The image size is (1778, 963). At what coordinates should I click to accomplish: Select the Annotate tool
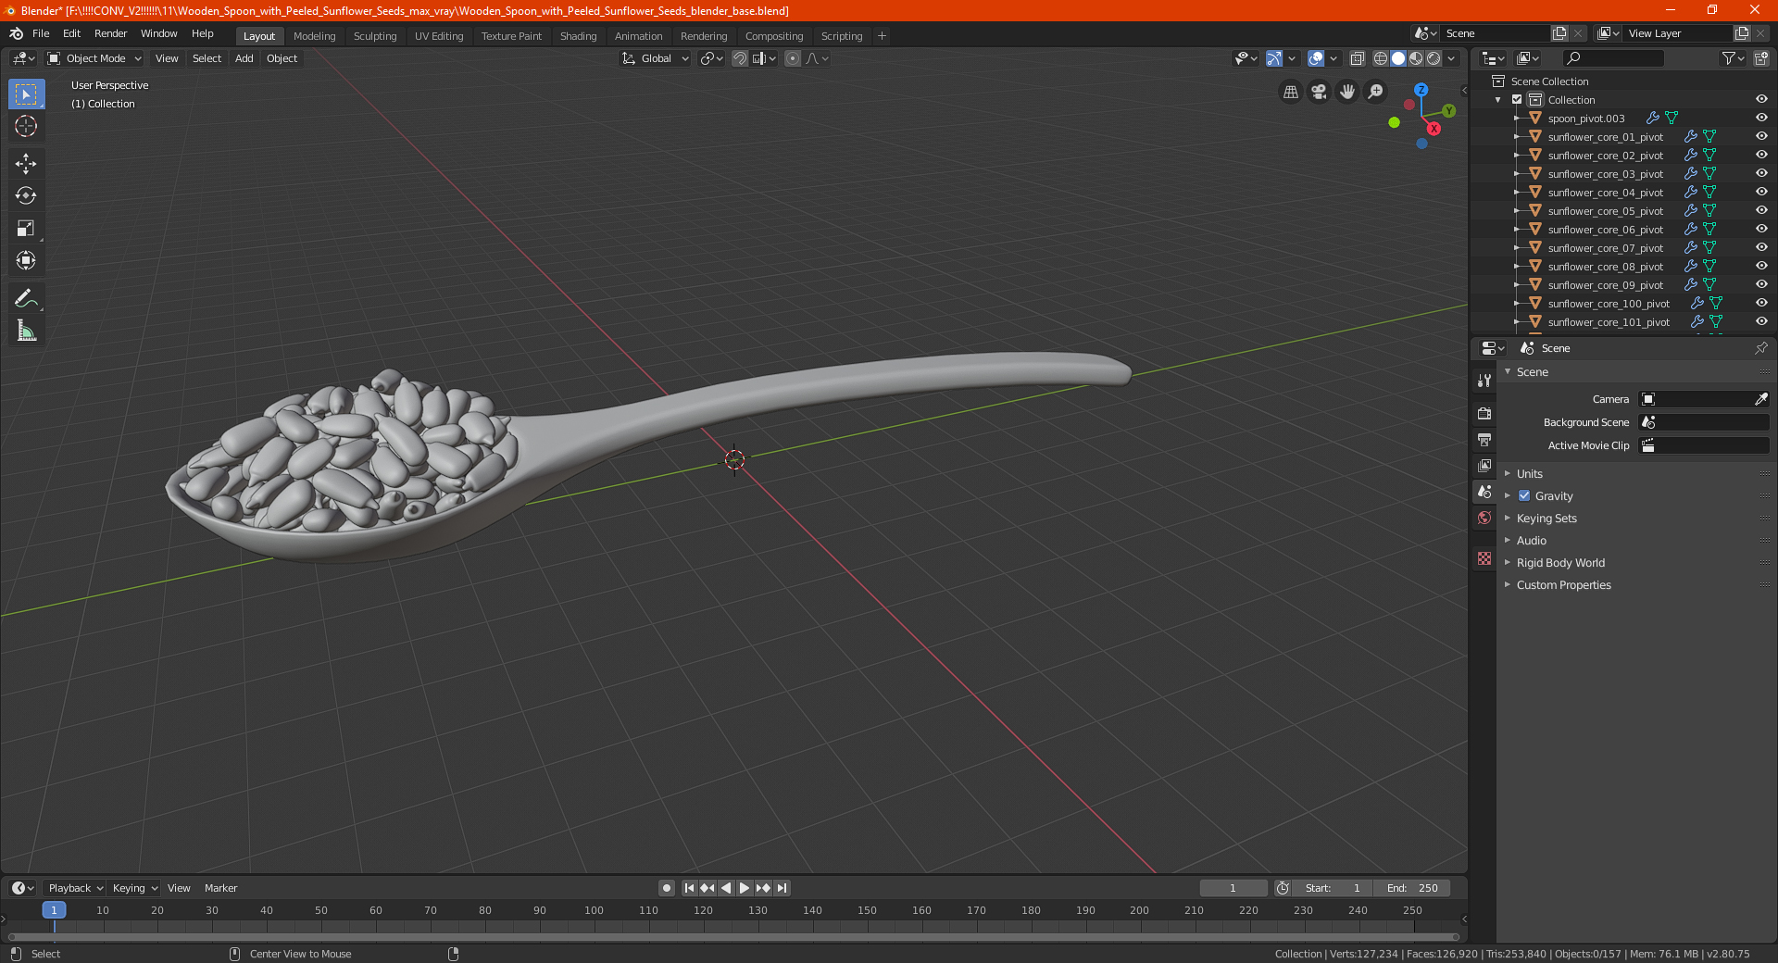coord(26,298)
